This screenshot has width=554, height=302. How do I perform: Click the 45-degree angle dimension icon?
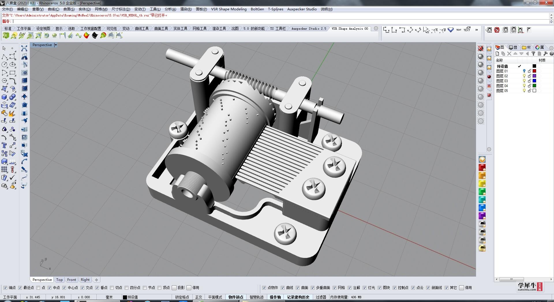pos(426,30)
